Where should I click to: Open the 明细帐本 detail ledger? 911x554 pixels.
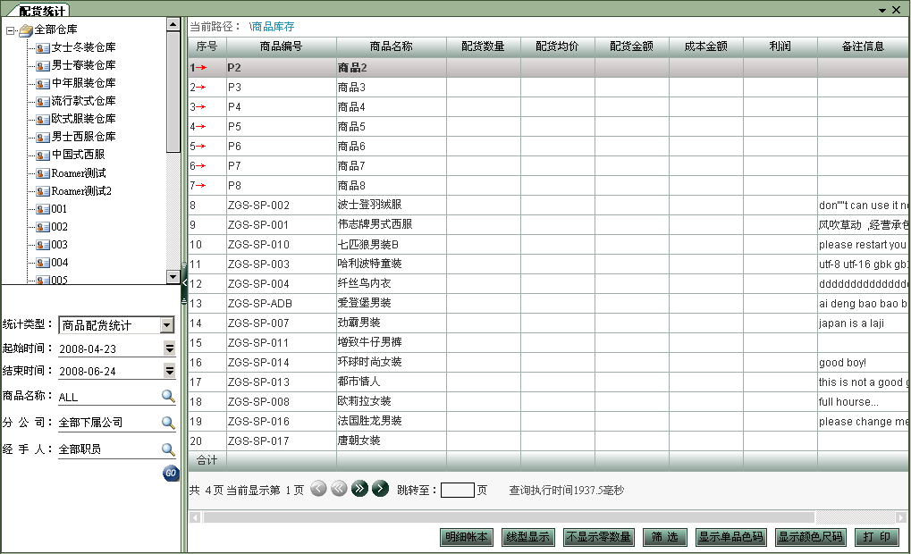[467, 537]
